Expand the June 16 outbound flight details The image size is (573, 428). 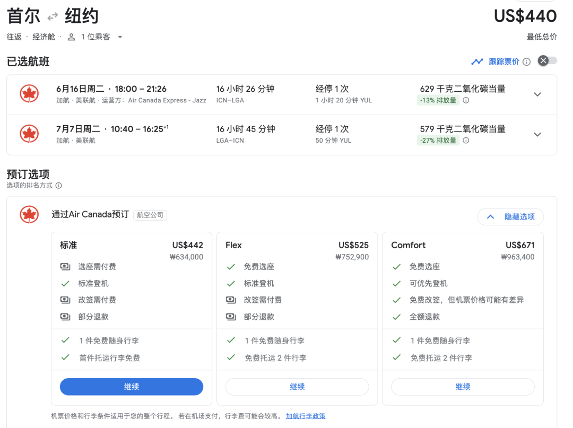coord(537,94)
